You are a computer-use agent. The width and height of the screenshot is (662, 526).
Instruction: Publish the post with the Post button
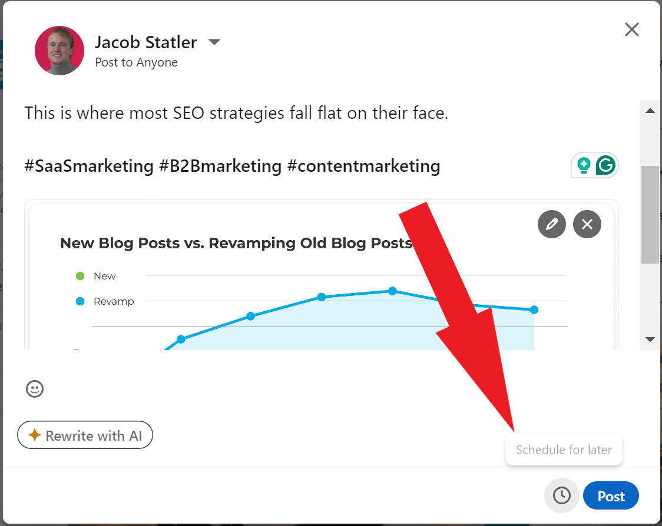click(611, 495)
